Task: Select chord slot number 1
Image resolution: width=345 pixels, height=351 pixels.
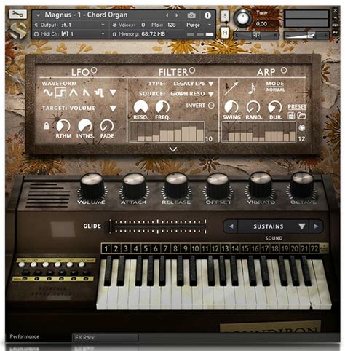Action: coord(106,248)
